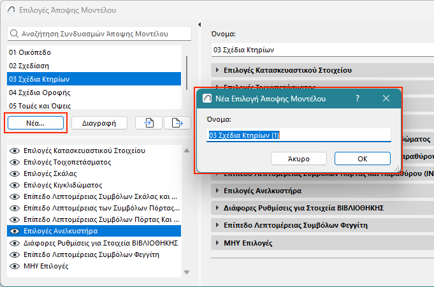Click the export combination icon button
Image resolution: width=434 pixels, height=287 pixels.
tap(177, 122)
